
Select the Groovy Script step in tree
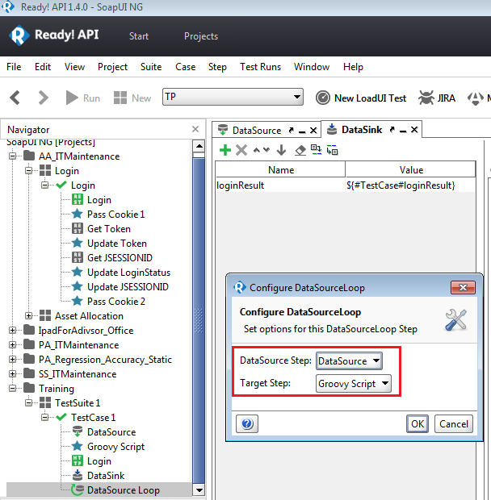coord(116,447)
